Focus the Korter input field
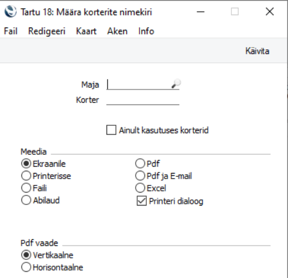Viewport: 288px width, 278px height. 143,100
